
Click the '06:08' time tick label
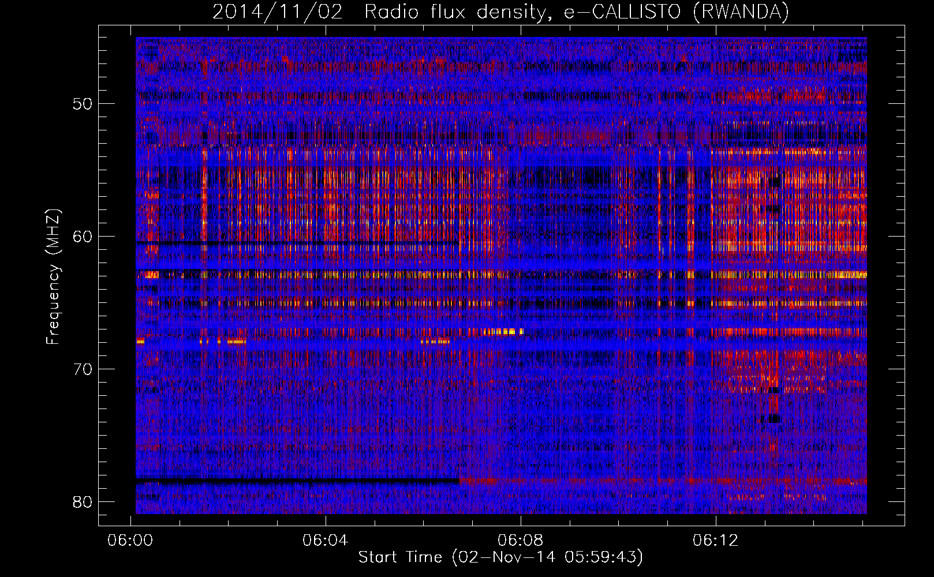click(x=521, y=541)
